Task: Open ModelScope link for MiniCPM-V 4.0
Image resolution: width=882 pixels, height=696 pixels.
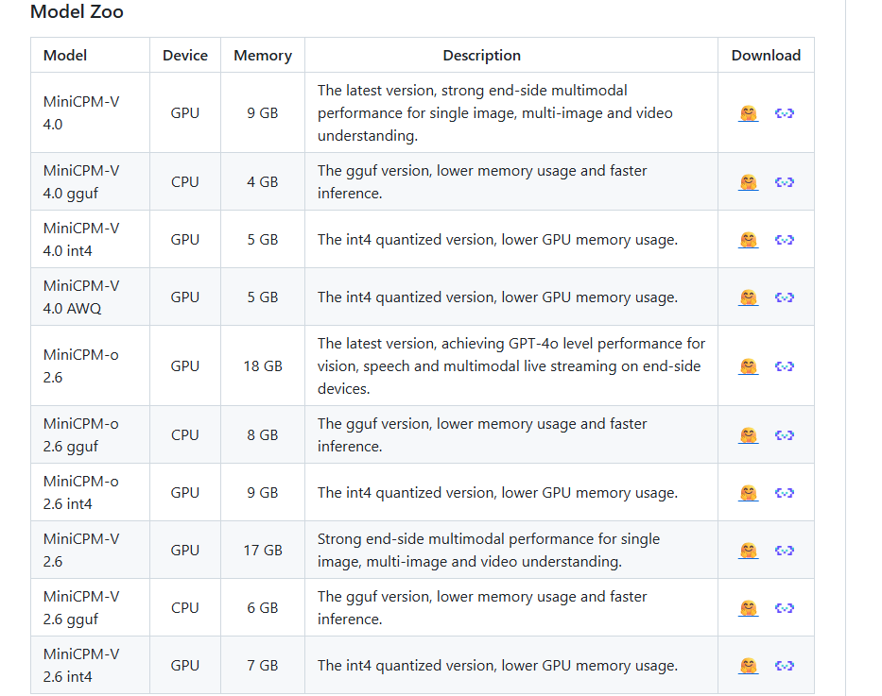Action: [x=784, y=113]
